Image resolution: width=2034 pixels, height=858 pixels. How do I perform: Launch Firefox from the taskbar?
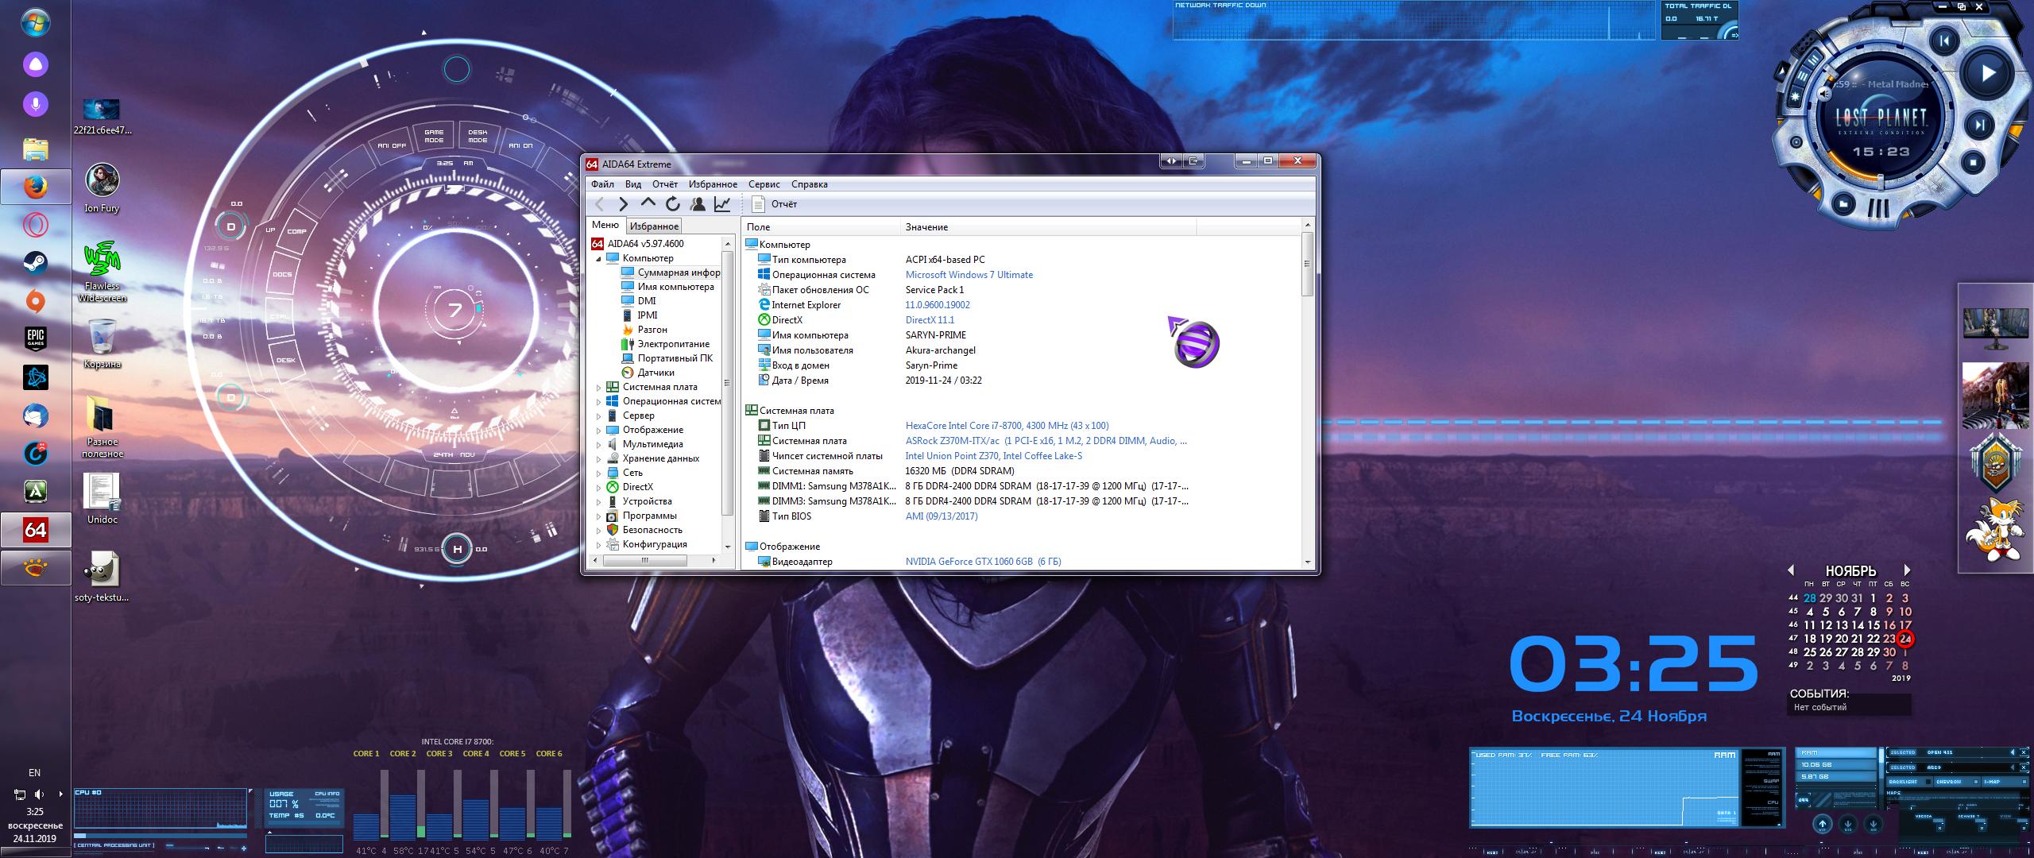tap(35, 187)
